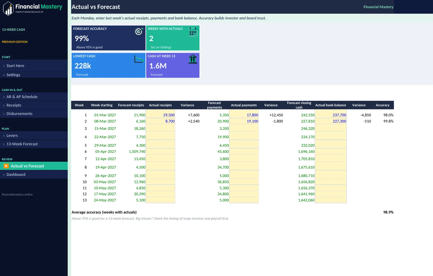Click the Average accuracy (weeks with actuals) label
Viewport: 433px width, 276px height.
point(104,212)
